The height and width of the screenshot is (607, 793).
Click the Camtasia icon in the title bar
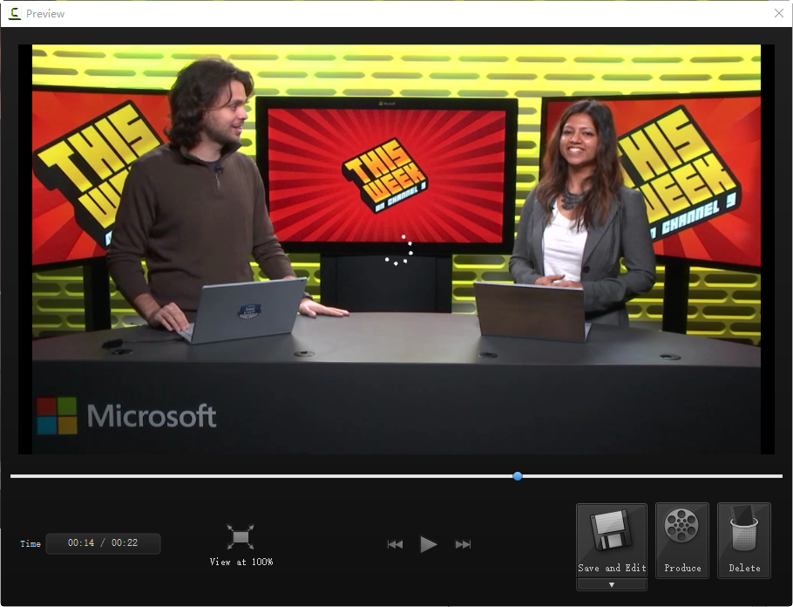click(15, 14)
